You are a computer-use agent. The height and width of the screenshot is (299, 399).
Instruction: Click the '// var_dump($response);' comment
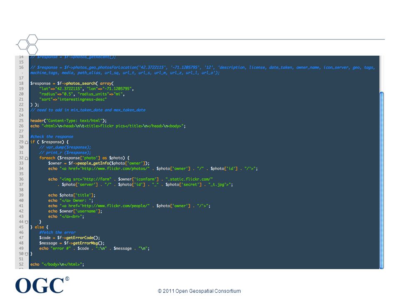65,147
